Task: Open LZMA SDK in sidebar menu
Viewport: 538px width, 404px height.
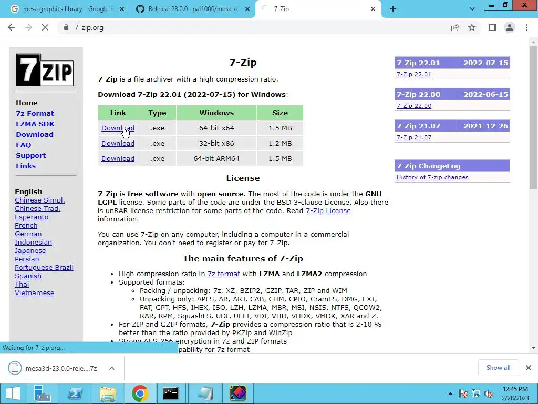Action: point(35,124)
